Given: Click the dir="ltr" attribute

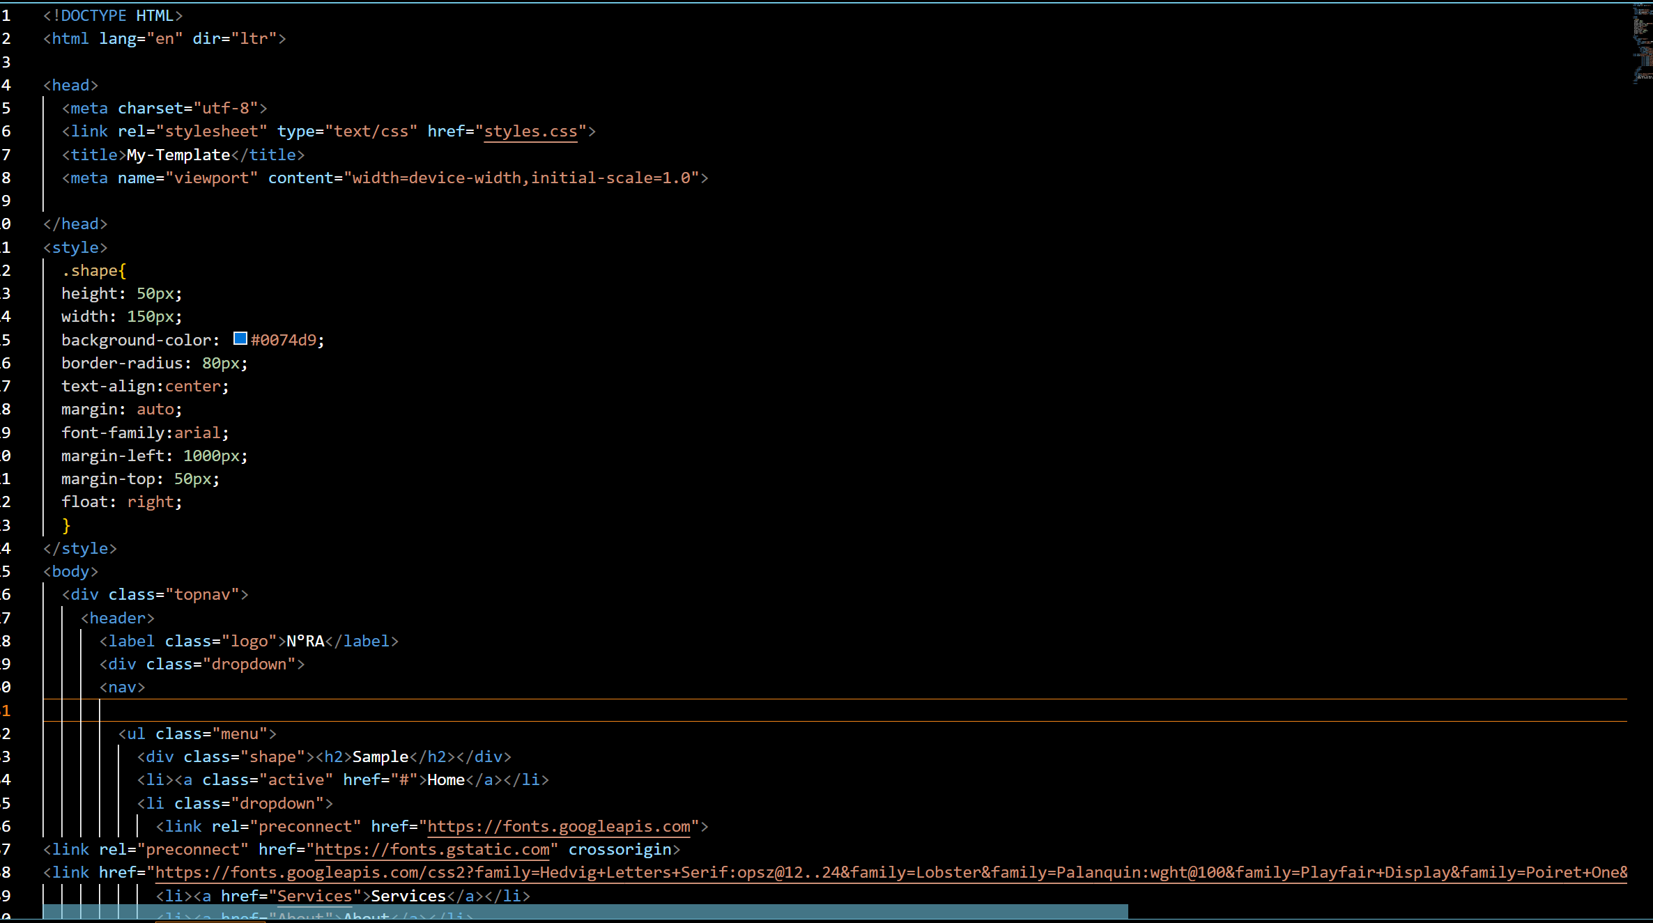Looking at the screenshot, I should (235, 39).
